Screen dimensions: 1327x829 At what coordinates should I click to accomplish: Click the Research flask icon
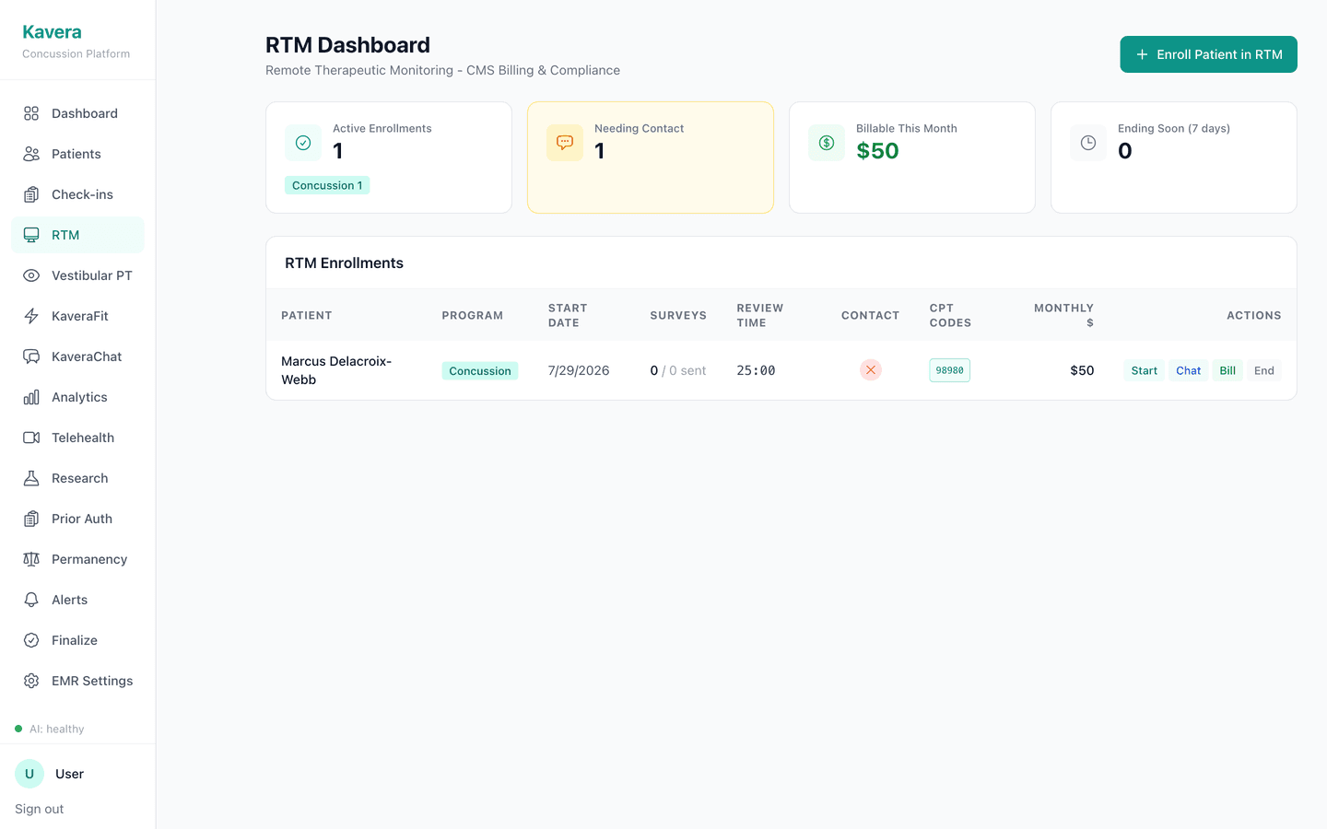(x=31, y=478)
